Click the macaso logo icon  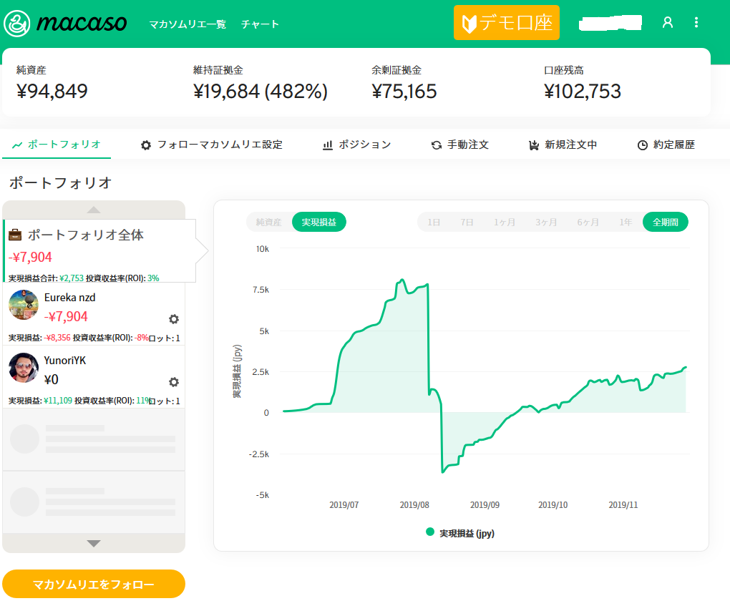[16, 23]
